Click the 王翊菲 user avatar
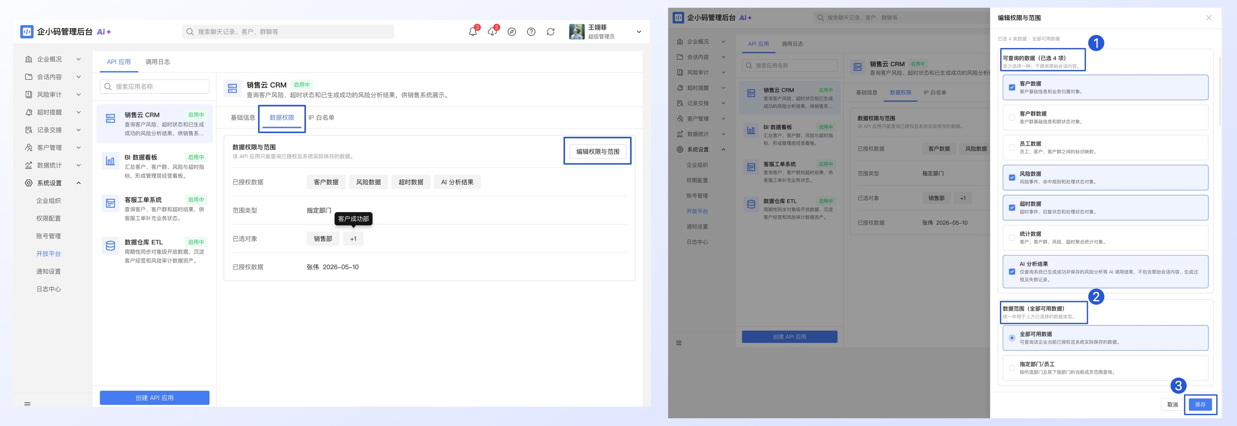 coord(577,32)
